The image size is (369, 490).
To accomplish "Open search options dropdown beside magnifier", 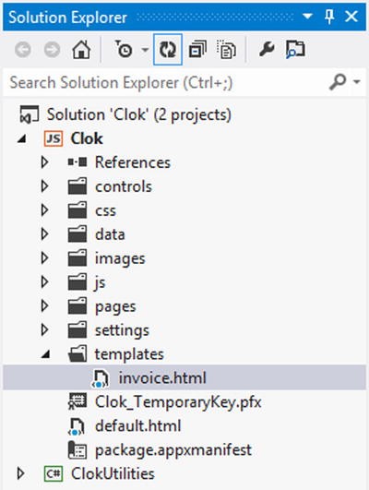I will pyautogui.click(x=356, y=82).
